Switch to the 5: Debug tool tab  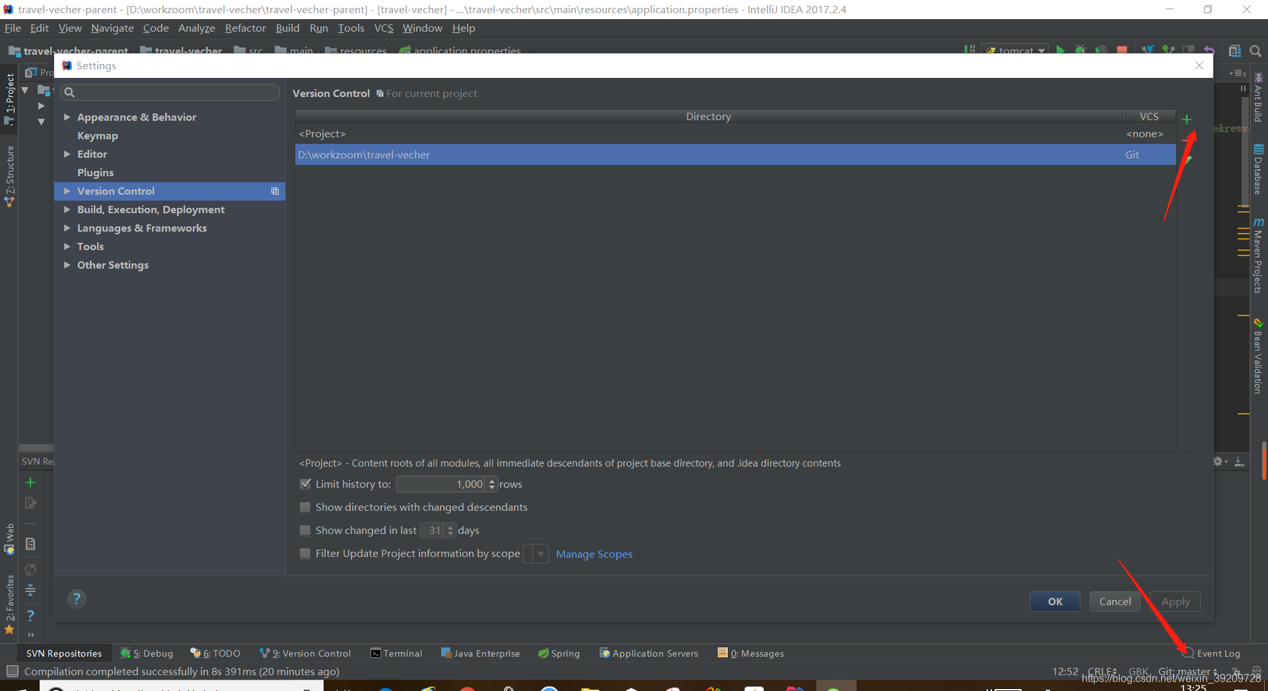[x=147, y=653]
